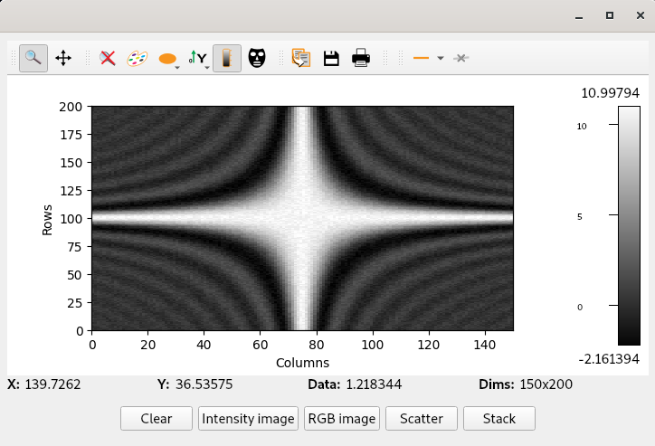The image size is (655, 446).
Task: Expand the orange ellipse aspect ratio dropdown
Action: pyautogui.click(x=177, y=65)
